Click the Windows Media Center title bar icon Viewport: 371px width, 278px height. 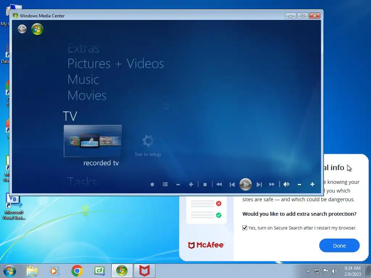15,16
